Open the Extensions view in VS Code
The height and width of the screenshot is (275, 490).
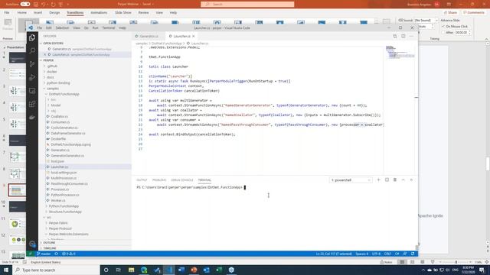point(32,104)
